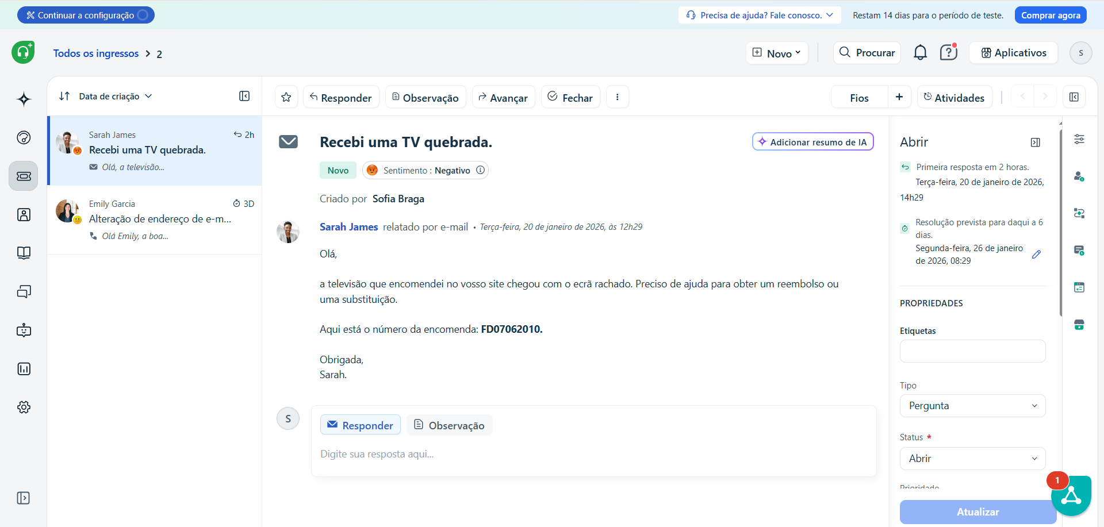1104x527 pixels.
Task: Click the Etiquetas input field
Action: 972,351
